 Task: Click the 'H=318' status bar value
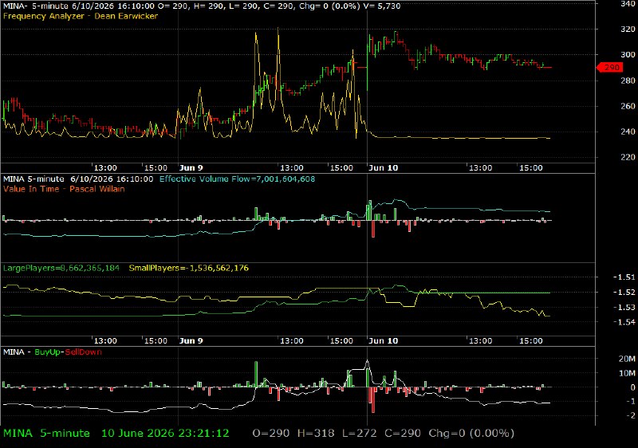click(316, 434)
